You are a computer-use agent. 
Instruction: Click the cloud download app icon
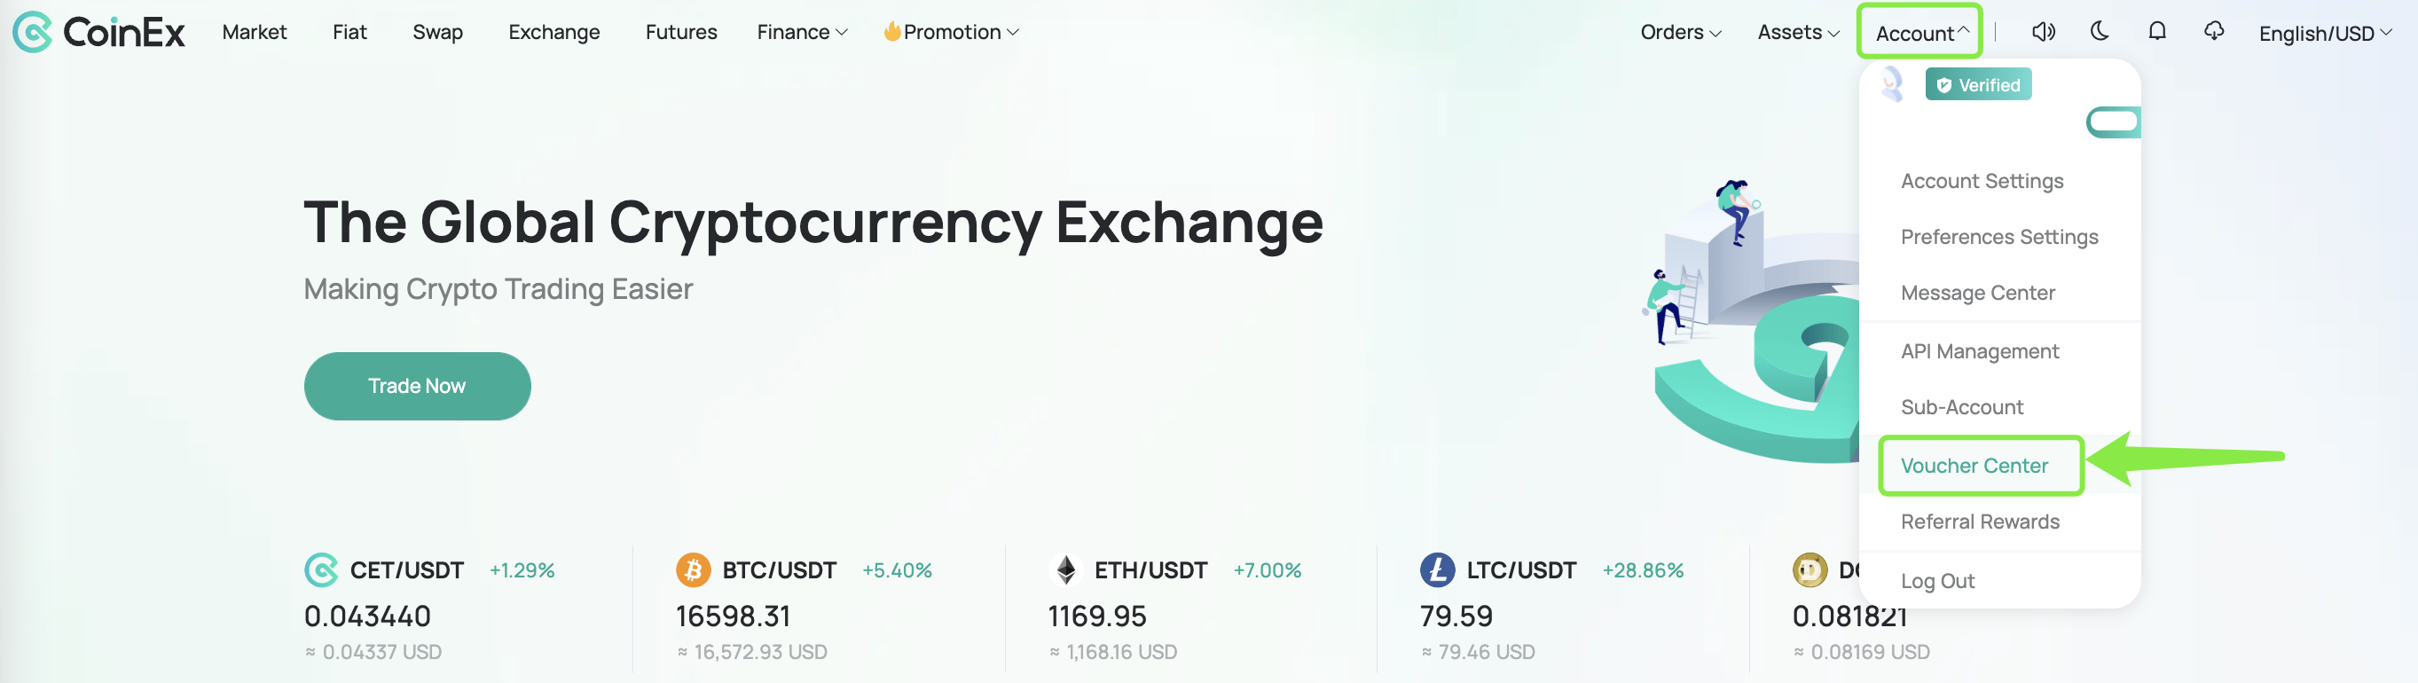2214,31
